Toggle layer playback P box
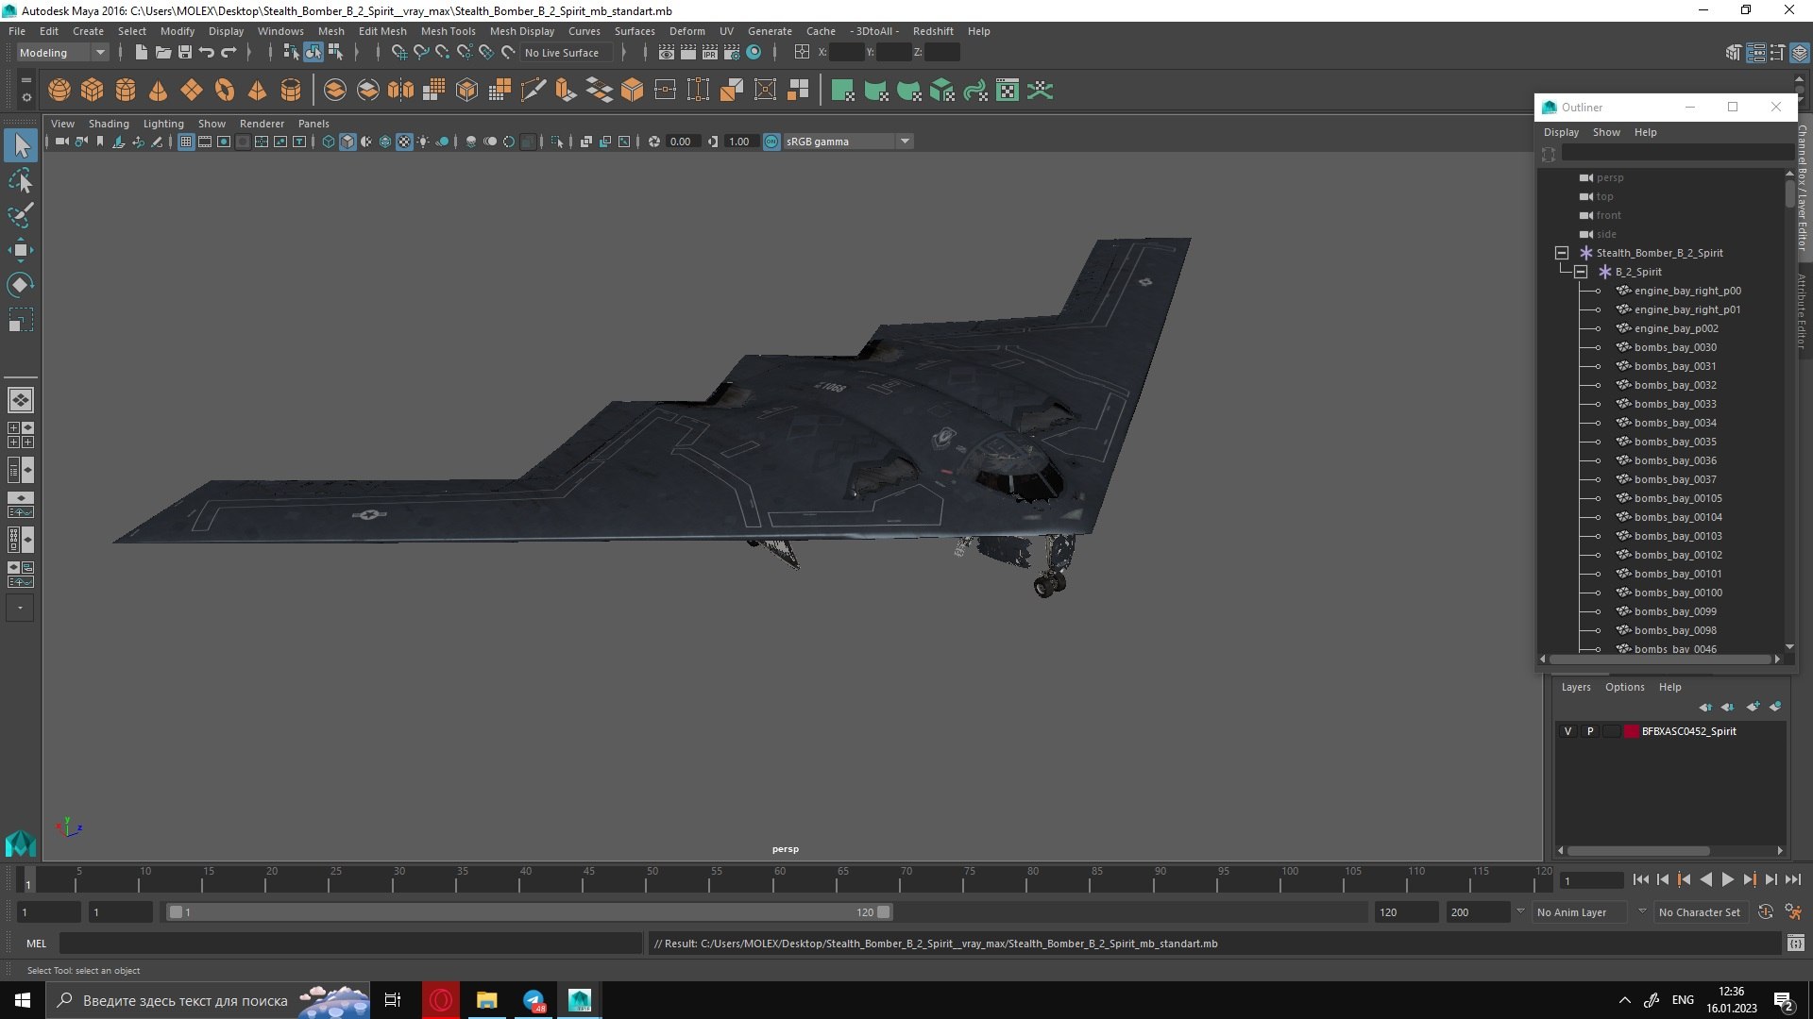The width and height of the screenshot is (1813, 1019). coord(1589,731)
